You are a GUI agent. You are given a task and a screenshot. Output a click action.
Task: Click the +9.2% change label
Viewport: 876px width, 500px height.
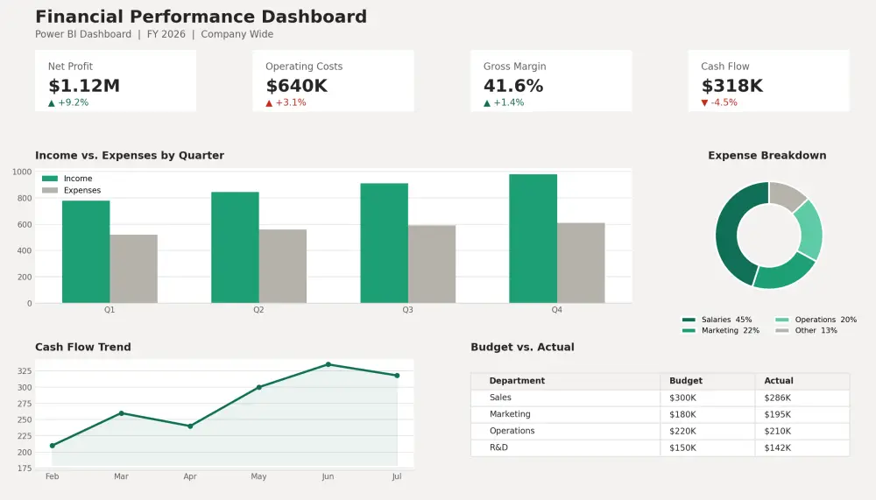pos(74,102)
